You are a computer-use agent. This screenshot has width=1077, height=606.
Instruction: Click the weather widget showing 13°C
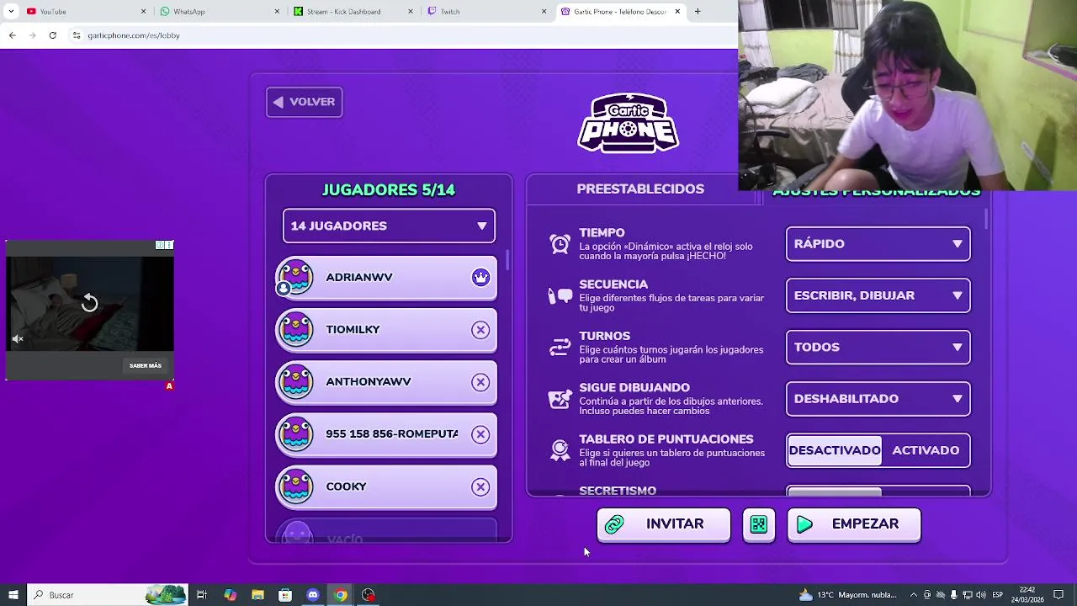pyautogui.click(x=847, y=595)
